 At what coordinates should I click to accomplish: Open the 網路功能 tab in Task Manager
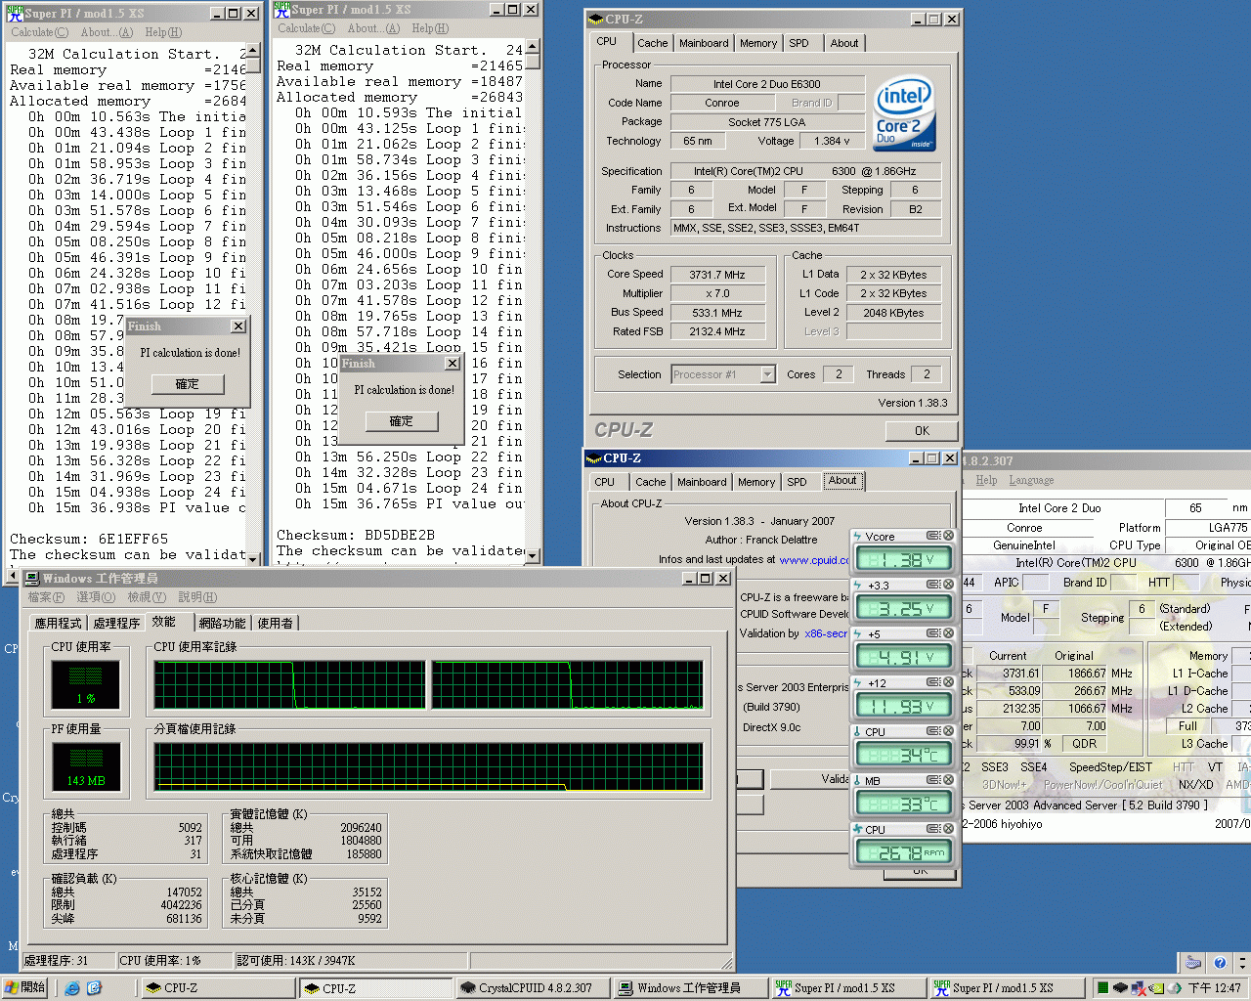pos(223,623)
